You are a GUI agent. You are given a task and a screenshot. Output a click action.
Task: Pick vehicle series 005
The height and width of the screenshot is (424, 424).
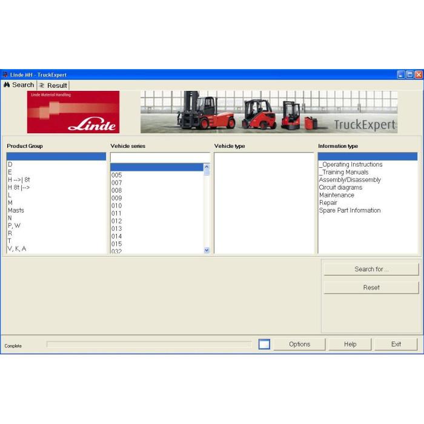pos(157,175)
